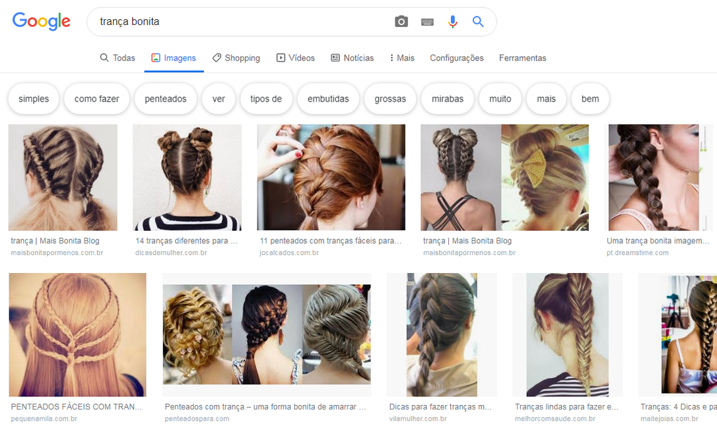Apply the "embutidas" filter chip
Viewport: 717px width, 430px height.
click(x=328, y=99)
